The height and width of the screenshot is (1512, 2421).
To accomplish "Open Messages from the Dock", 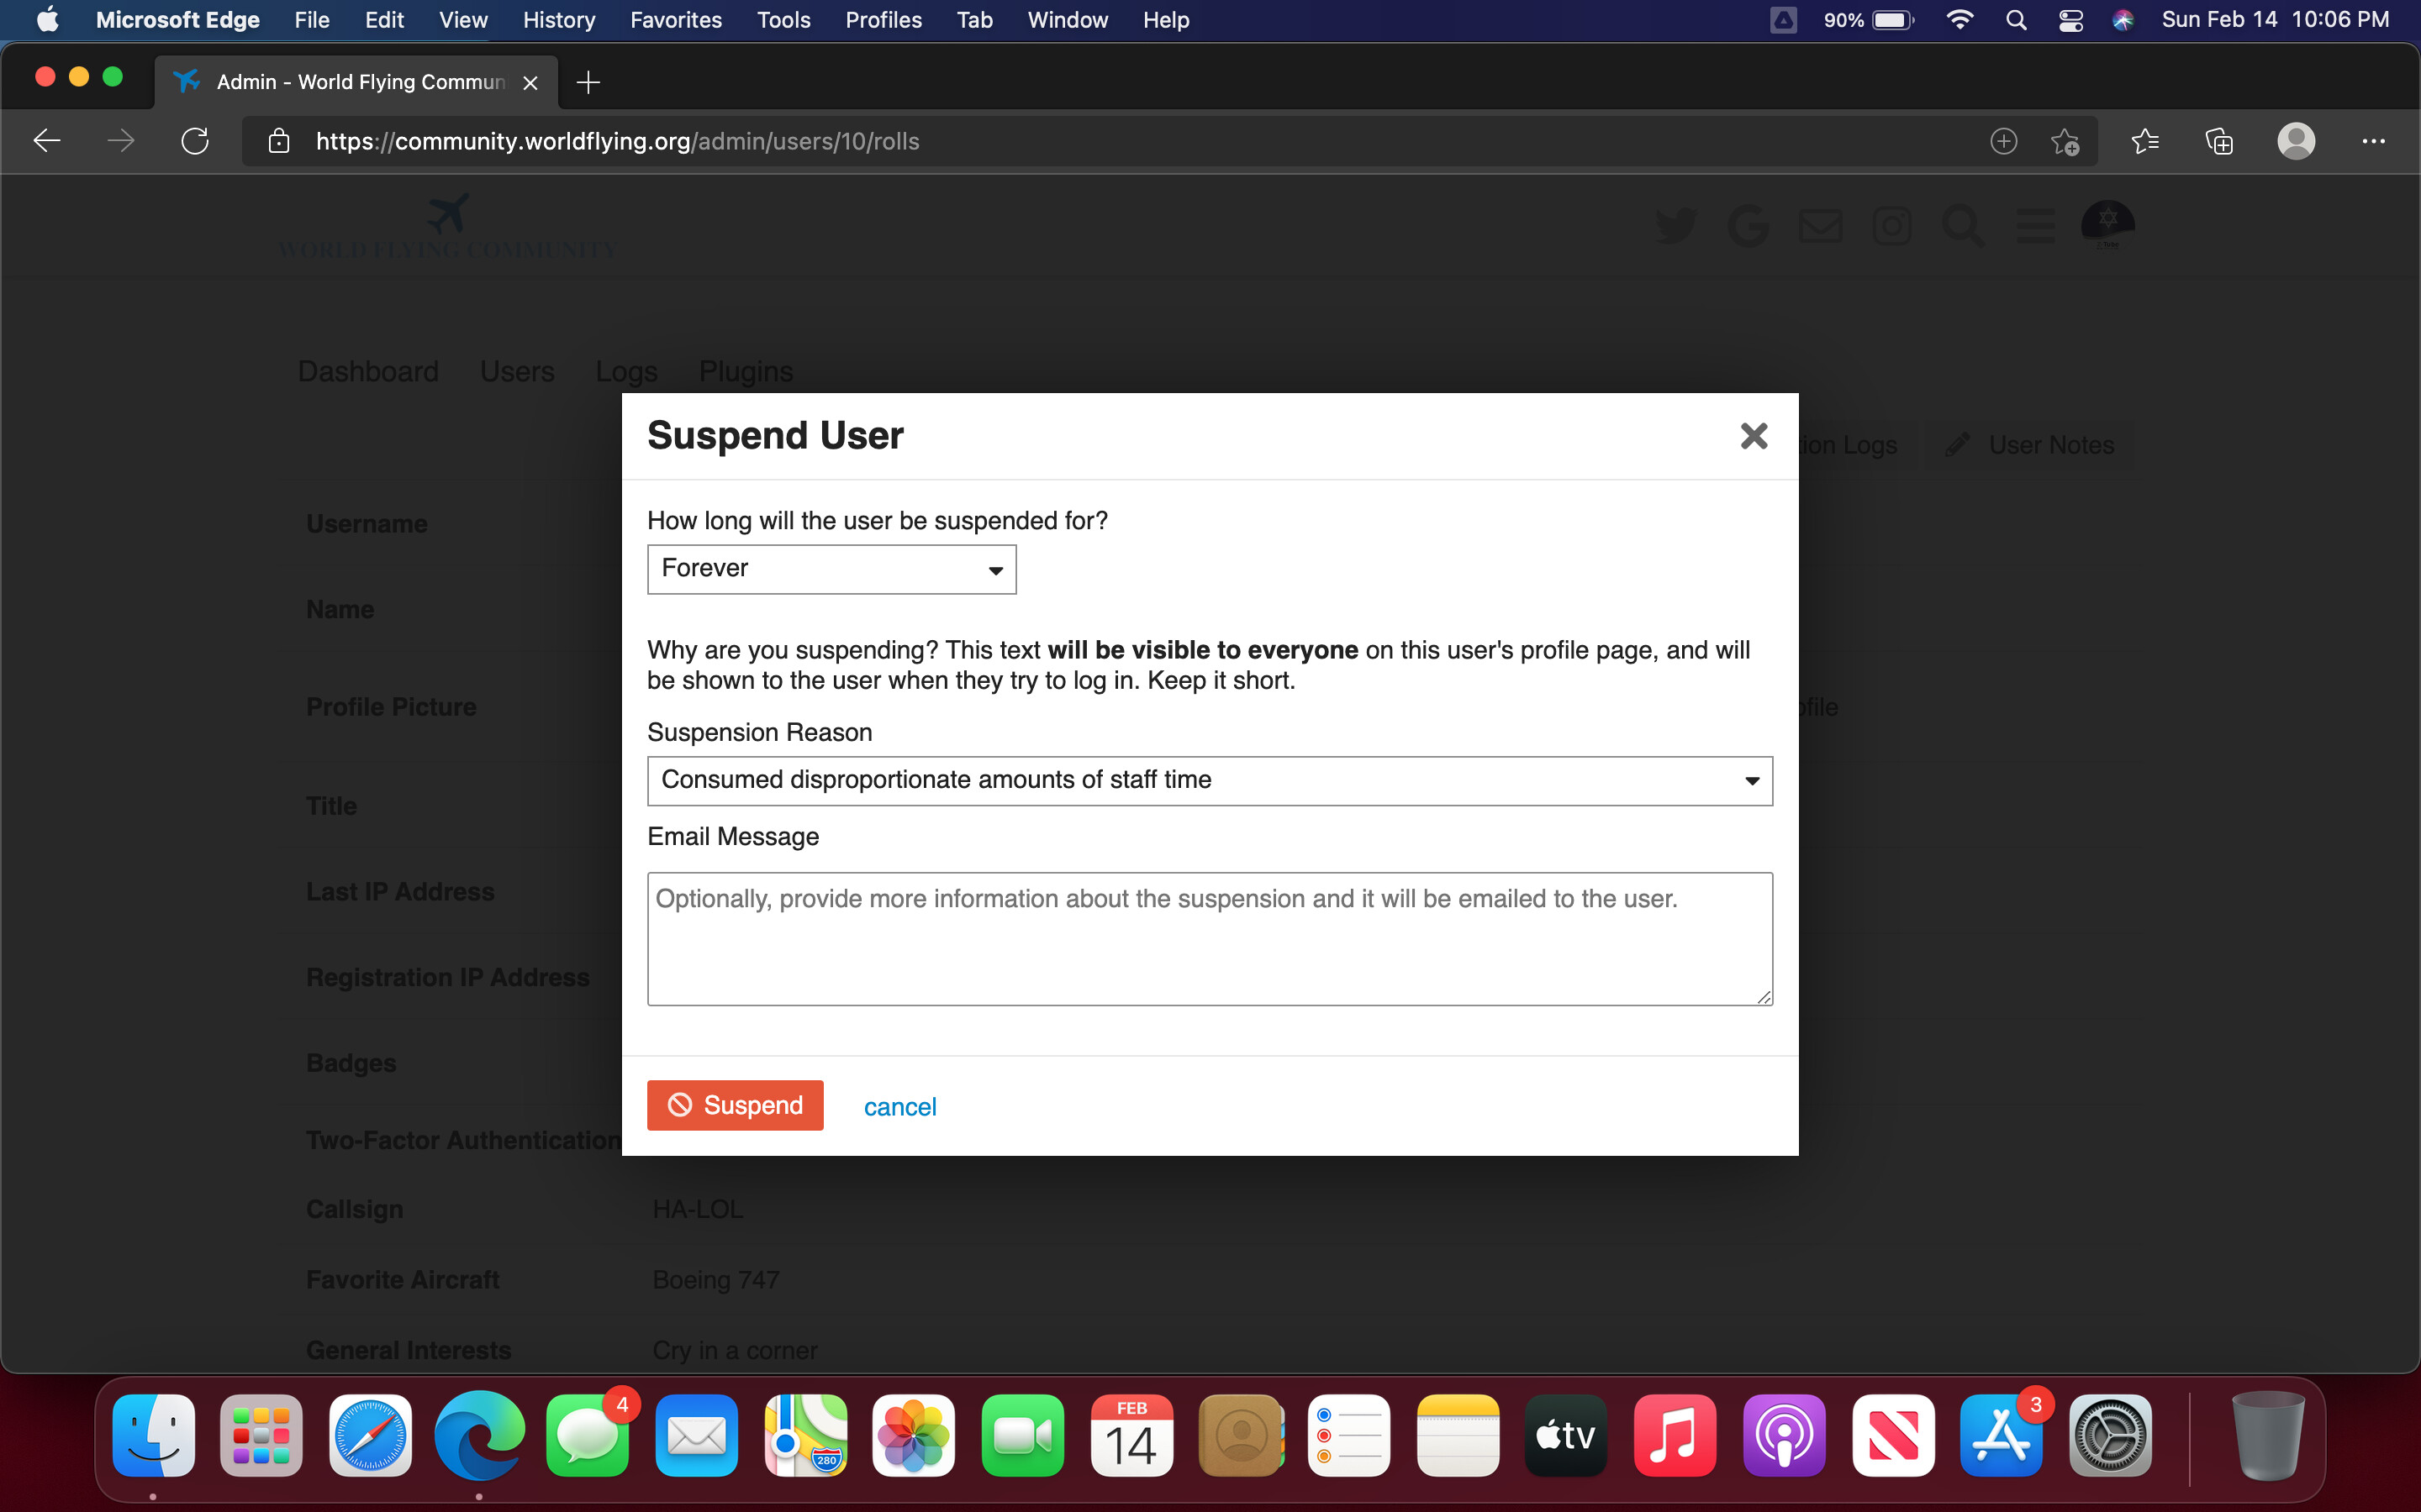I will pyautogui.click(x=588, y=1436).
